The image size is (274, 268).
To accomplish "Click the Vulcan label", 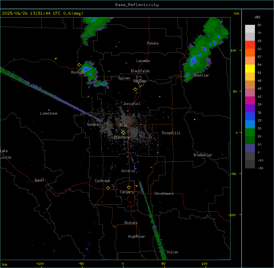I will coord(172,252).
